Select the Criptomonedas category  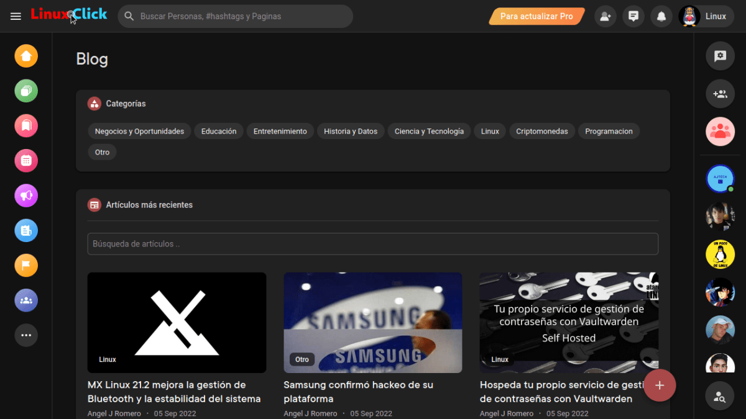click(x=541, y=131)
